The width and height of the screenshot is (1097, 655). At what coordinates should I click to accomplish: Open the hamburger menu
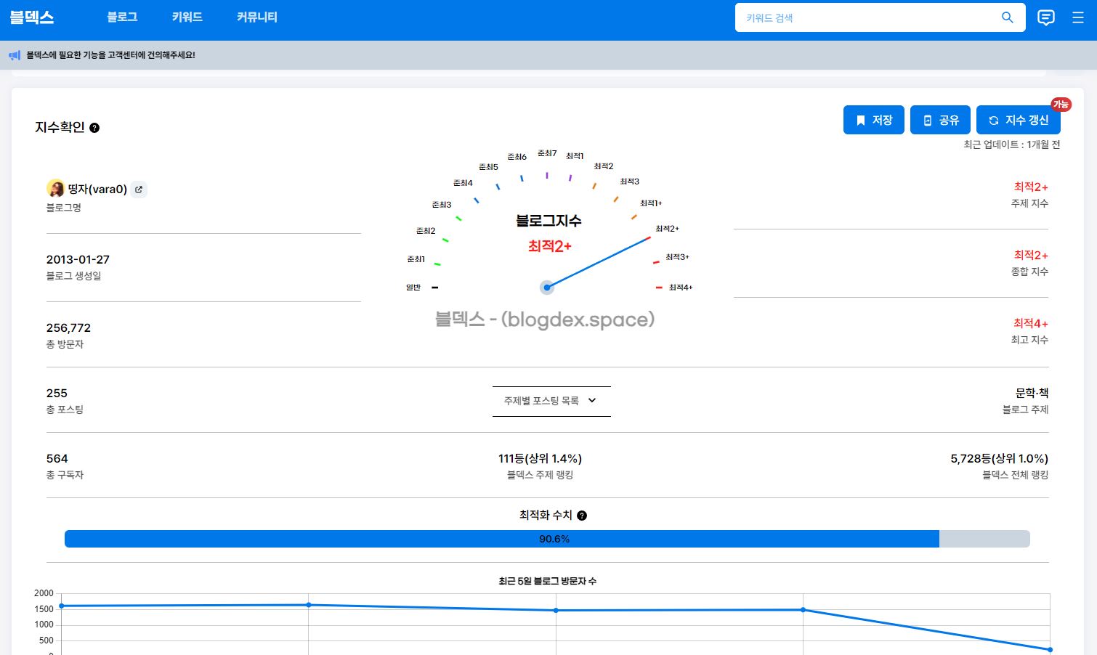click(x=1077, y=17)
